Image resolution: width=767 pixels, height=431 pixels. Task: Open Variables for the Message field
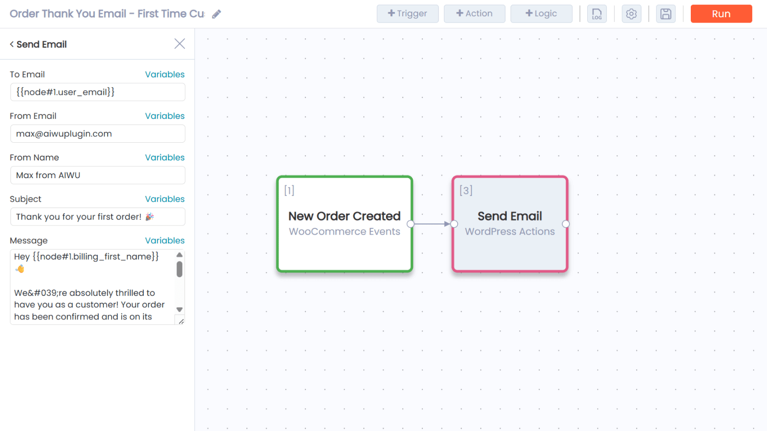tap(164, 240)
